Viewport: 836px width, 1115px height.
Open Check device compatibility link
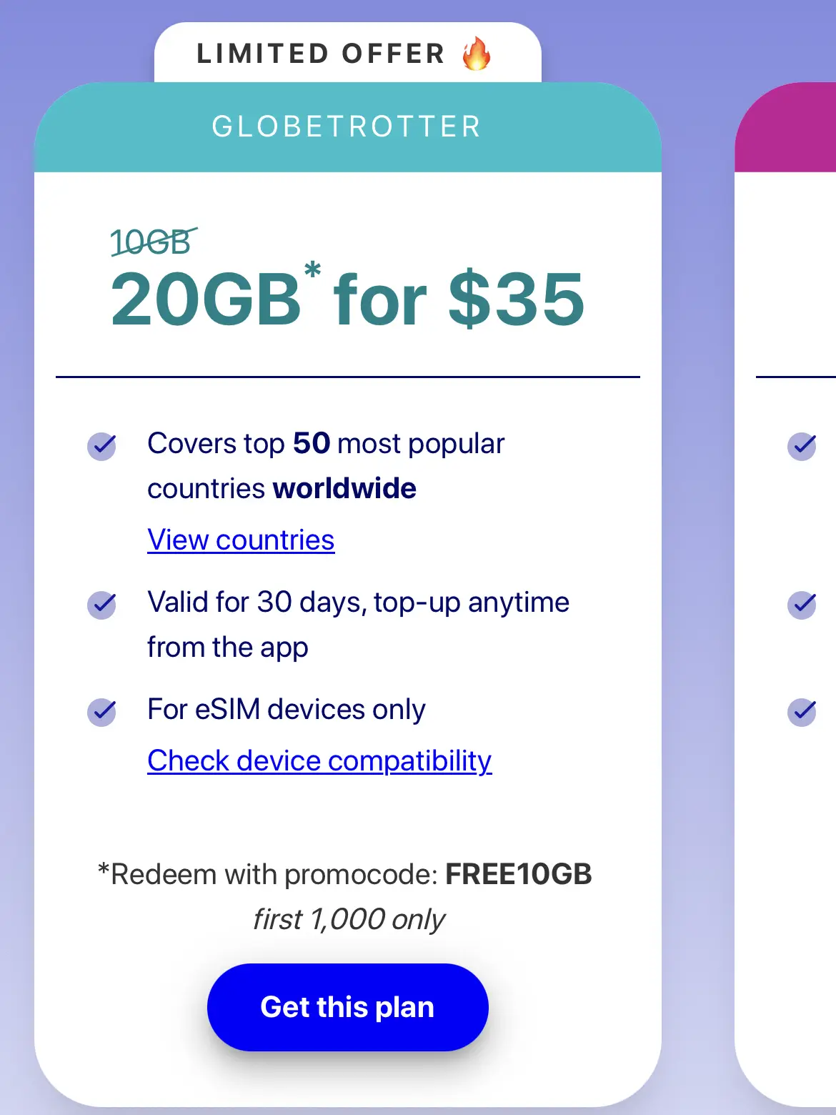[319, 761]
